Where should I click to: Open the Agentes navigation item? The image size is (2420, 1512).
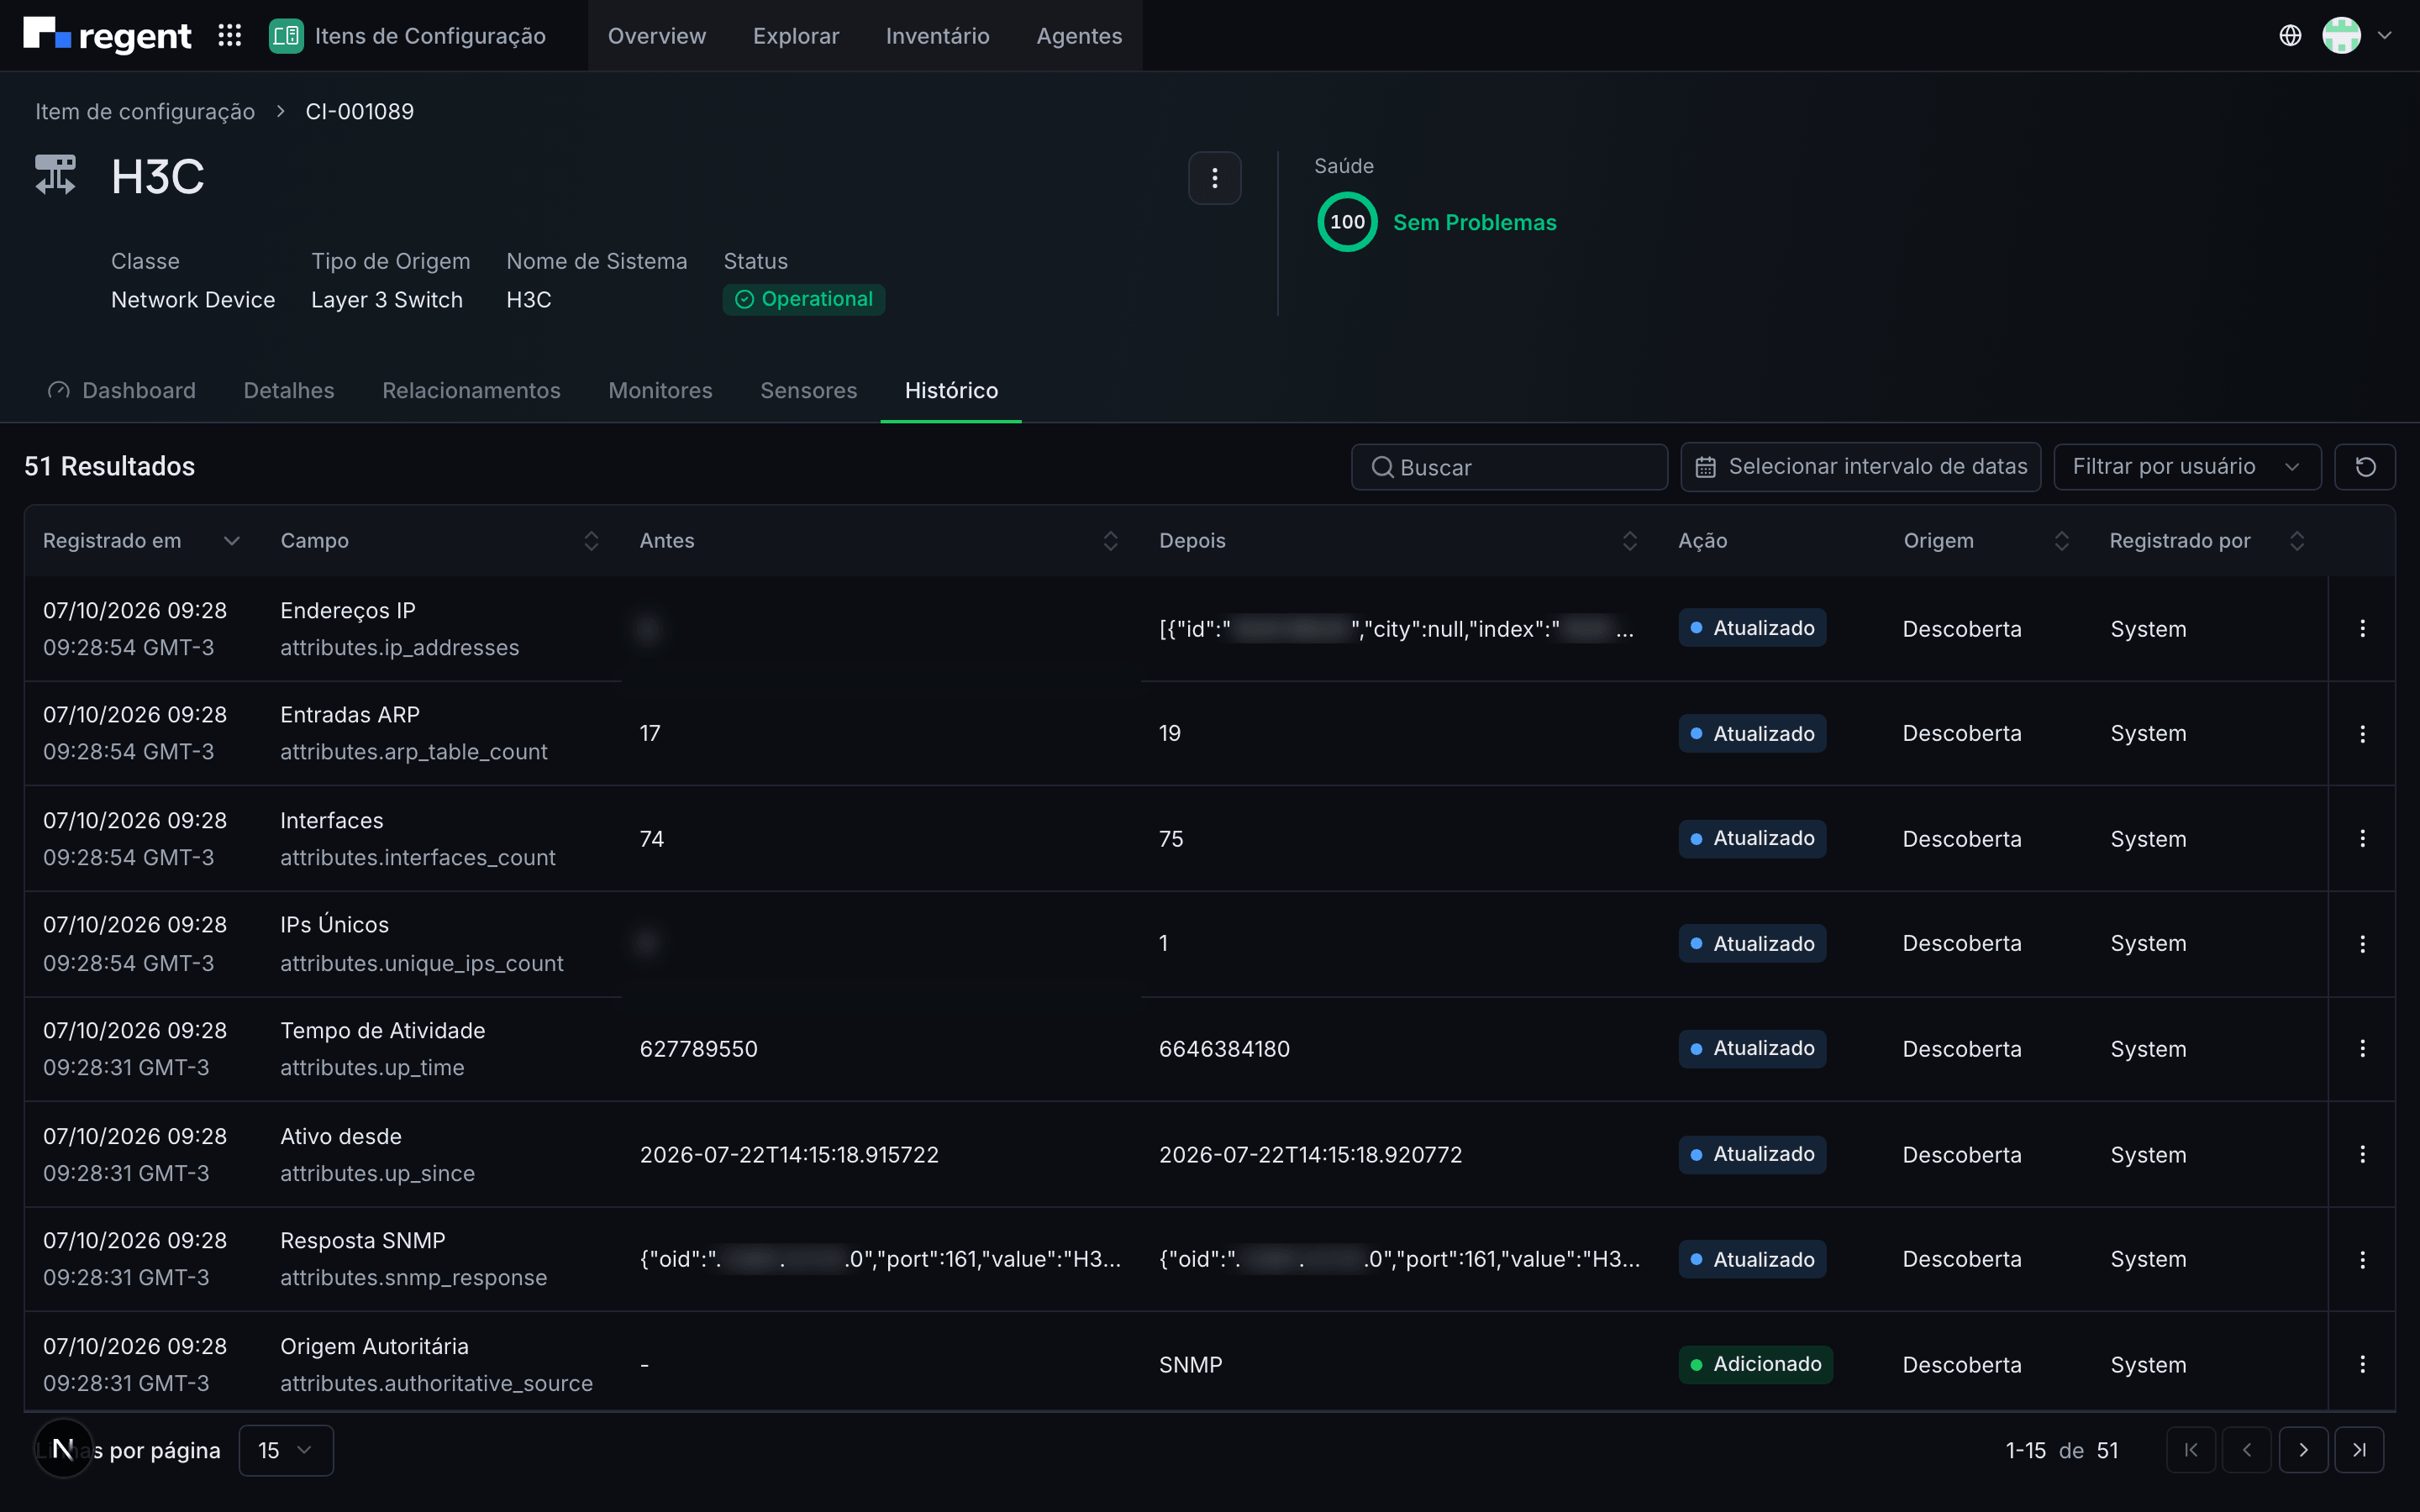coord(1079,36)
